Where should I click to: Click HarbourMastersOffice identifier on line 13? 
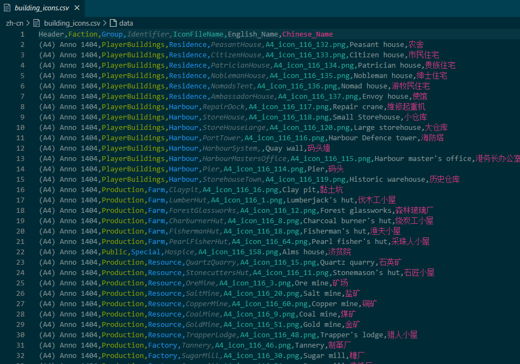[244, 159]
